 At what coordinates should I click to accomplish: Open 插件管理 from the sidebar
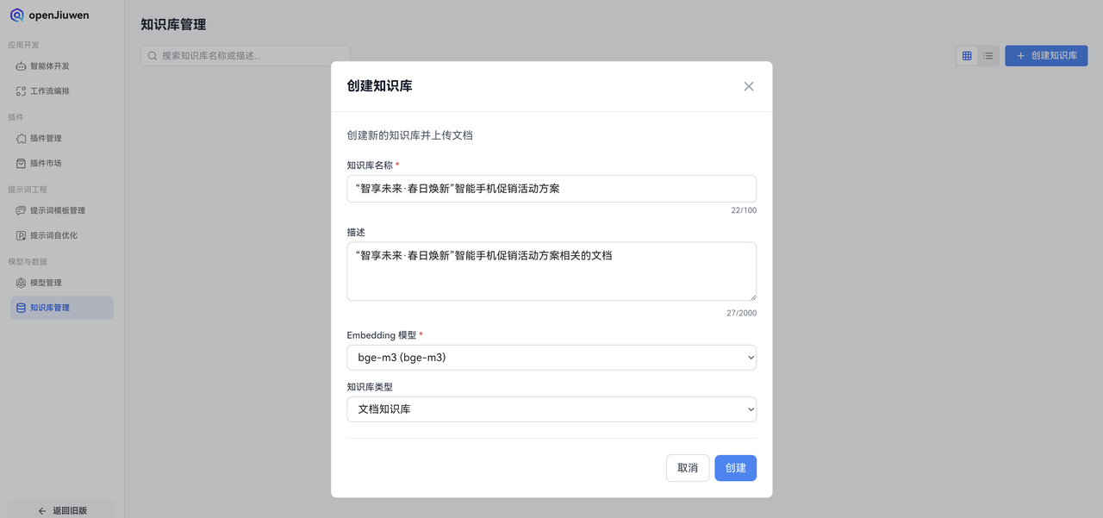click(21, 138)
